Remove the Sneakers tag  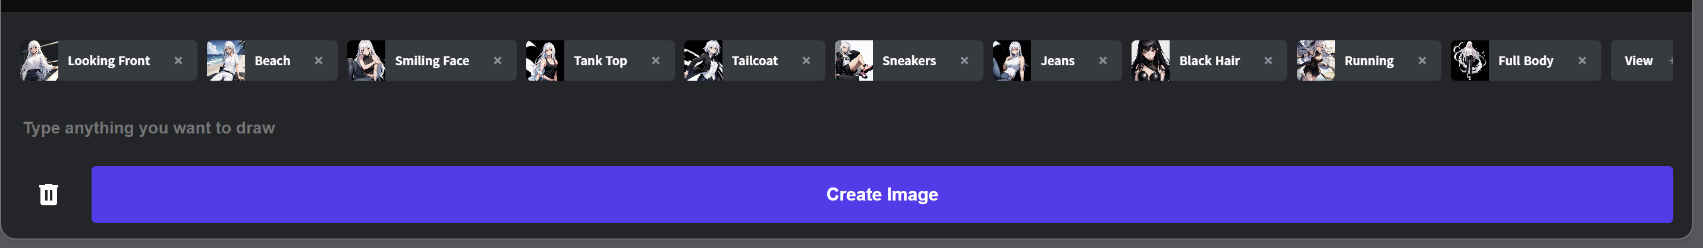click(x=964, y=61)
